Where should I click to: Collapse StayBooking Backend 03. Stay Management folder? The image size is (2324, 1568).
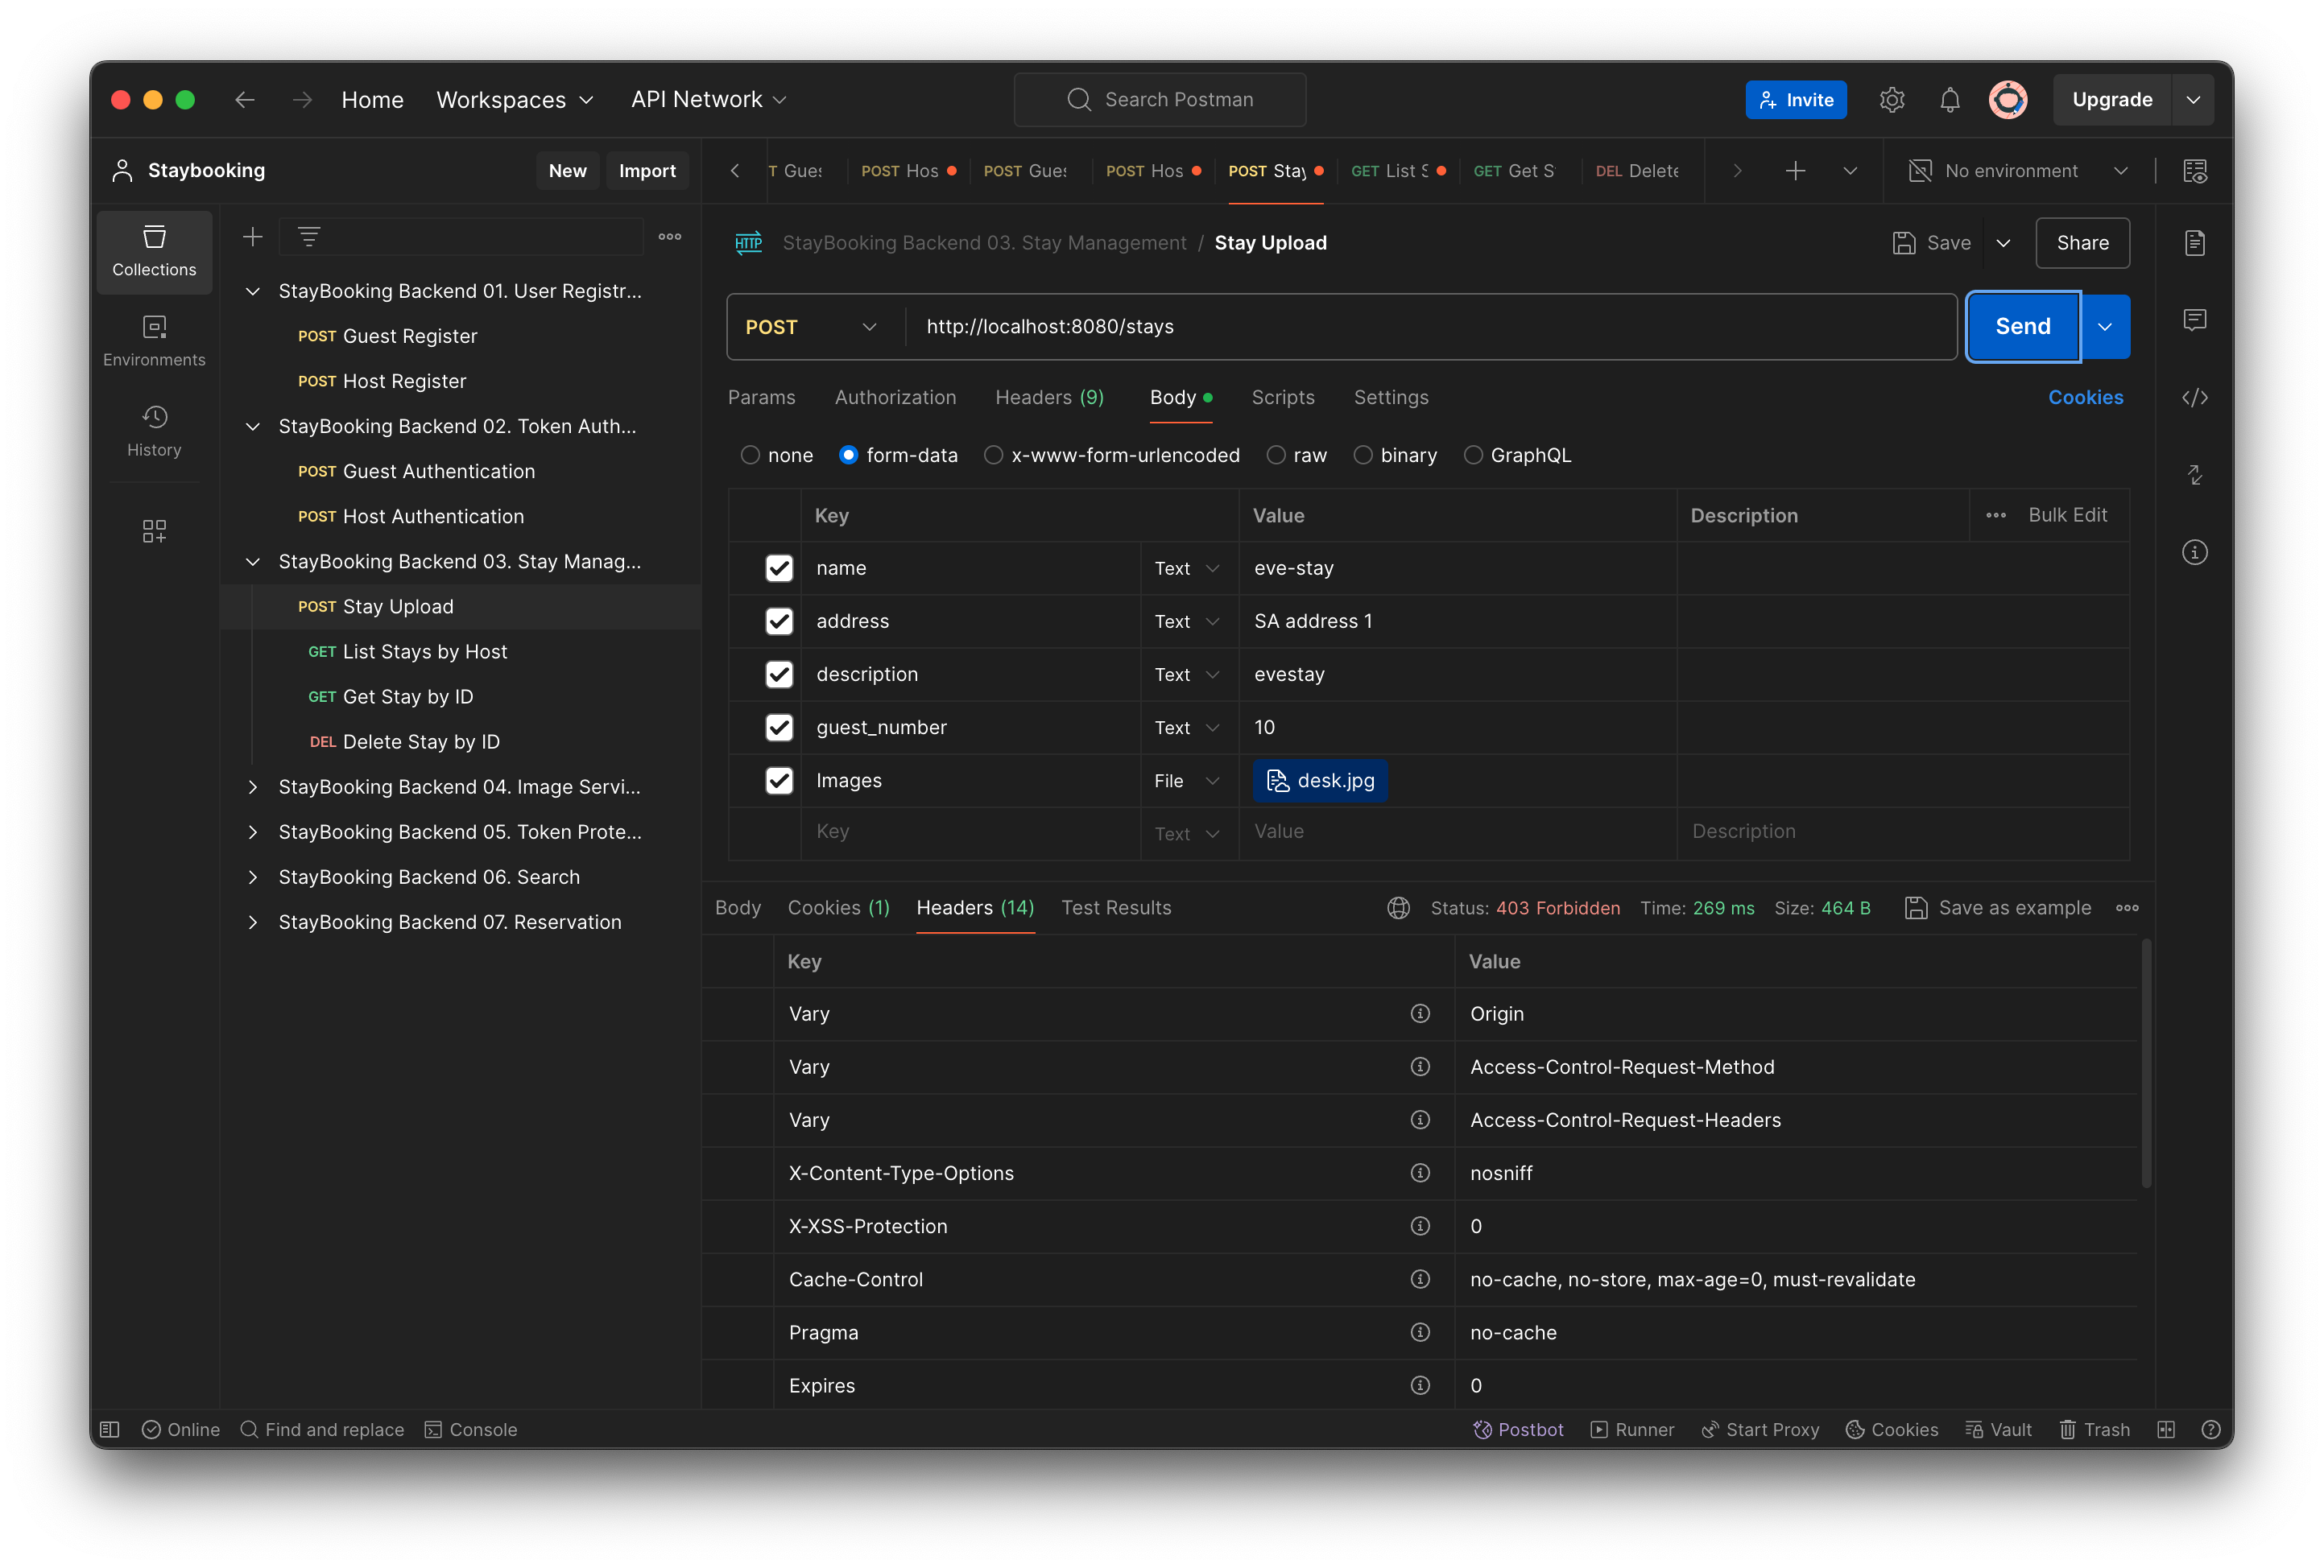click(x=252, y=562)
